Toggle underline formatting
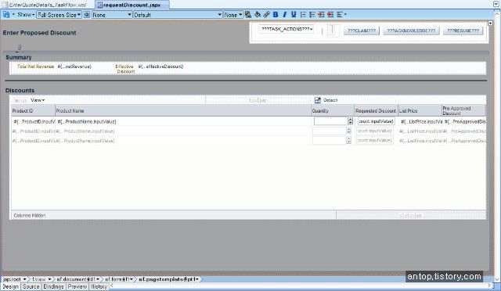Screen dimensions: 501x291 [x=294, y=14]
